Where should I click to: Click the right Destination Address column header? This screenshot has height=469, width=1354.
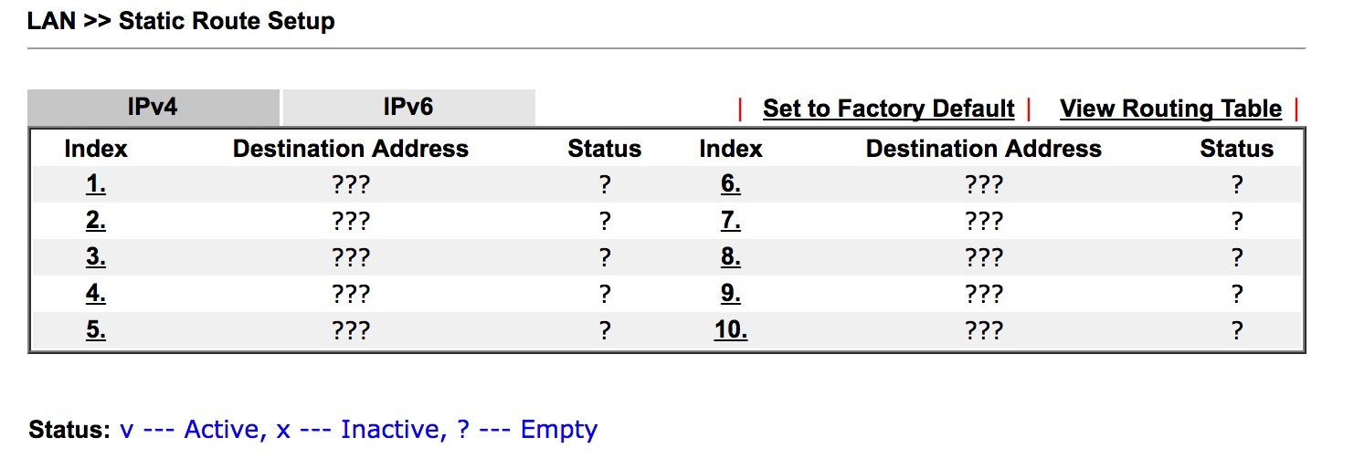[983, 149]
